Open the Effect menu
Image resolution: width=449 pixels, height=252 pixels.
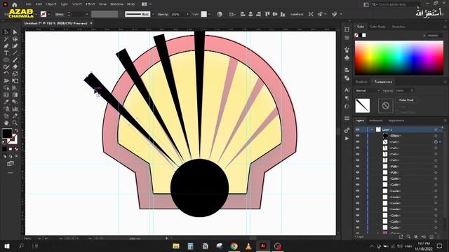(x=90, y=4)
